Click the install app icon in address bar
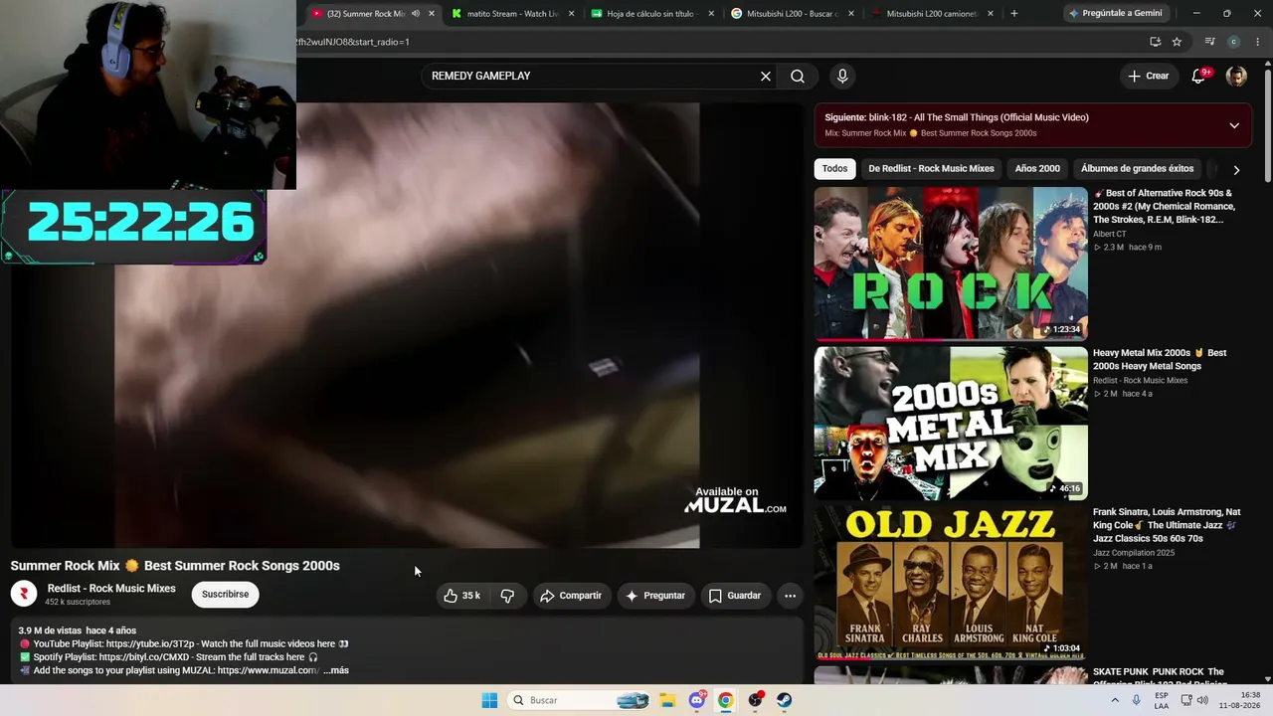This screenshot has width=1273, height=716. 1155,42
